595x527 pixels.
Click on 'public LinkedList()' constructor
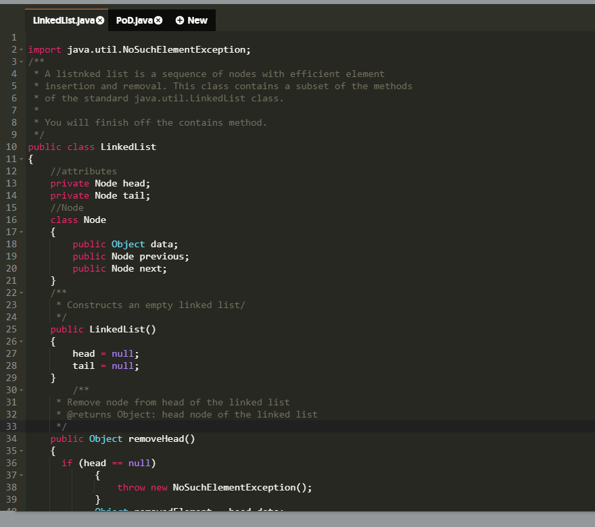point(103,330)
